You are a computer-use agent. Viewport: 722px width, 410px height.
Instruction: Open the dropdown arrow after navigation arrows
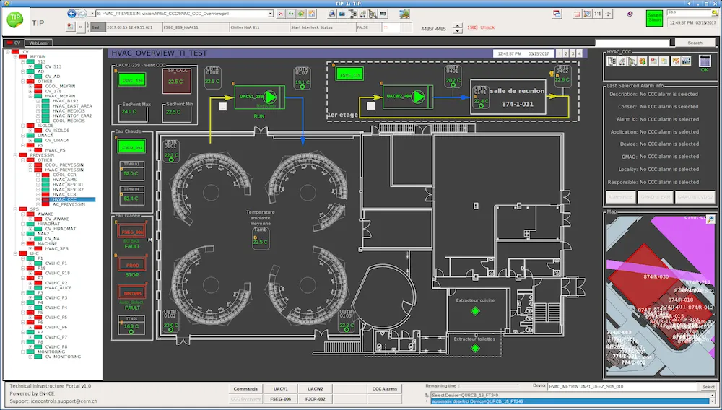tap(92, 14)
